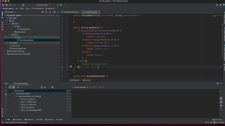Open the user account toolbar dropdown
The height and width of the screenshot is (126, 225).
point(24,5)
